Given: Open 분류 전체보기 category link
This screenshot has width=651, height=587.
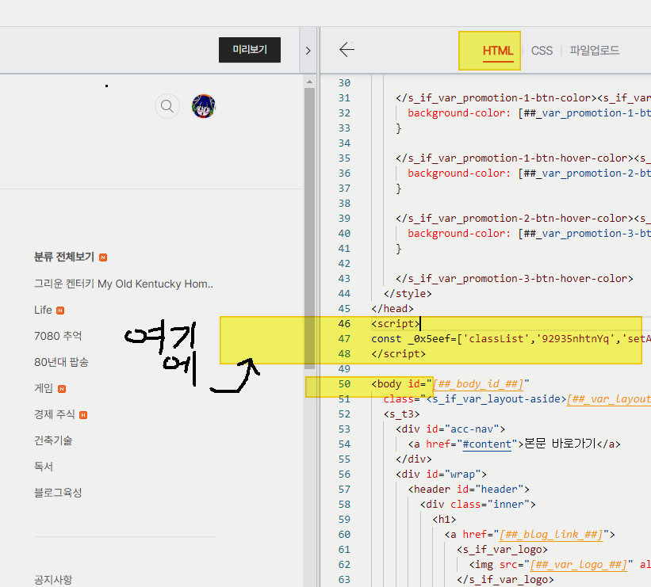Looking at the screenshot, I should pos(64,257).
